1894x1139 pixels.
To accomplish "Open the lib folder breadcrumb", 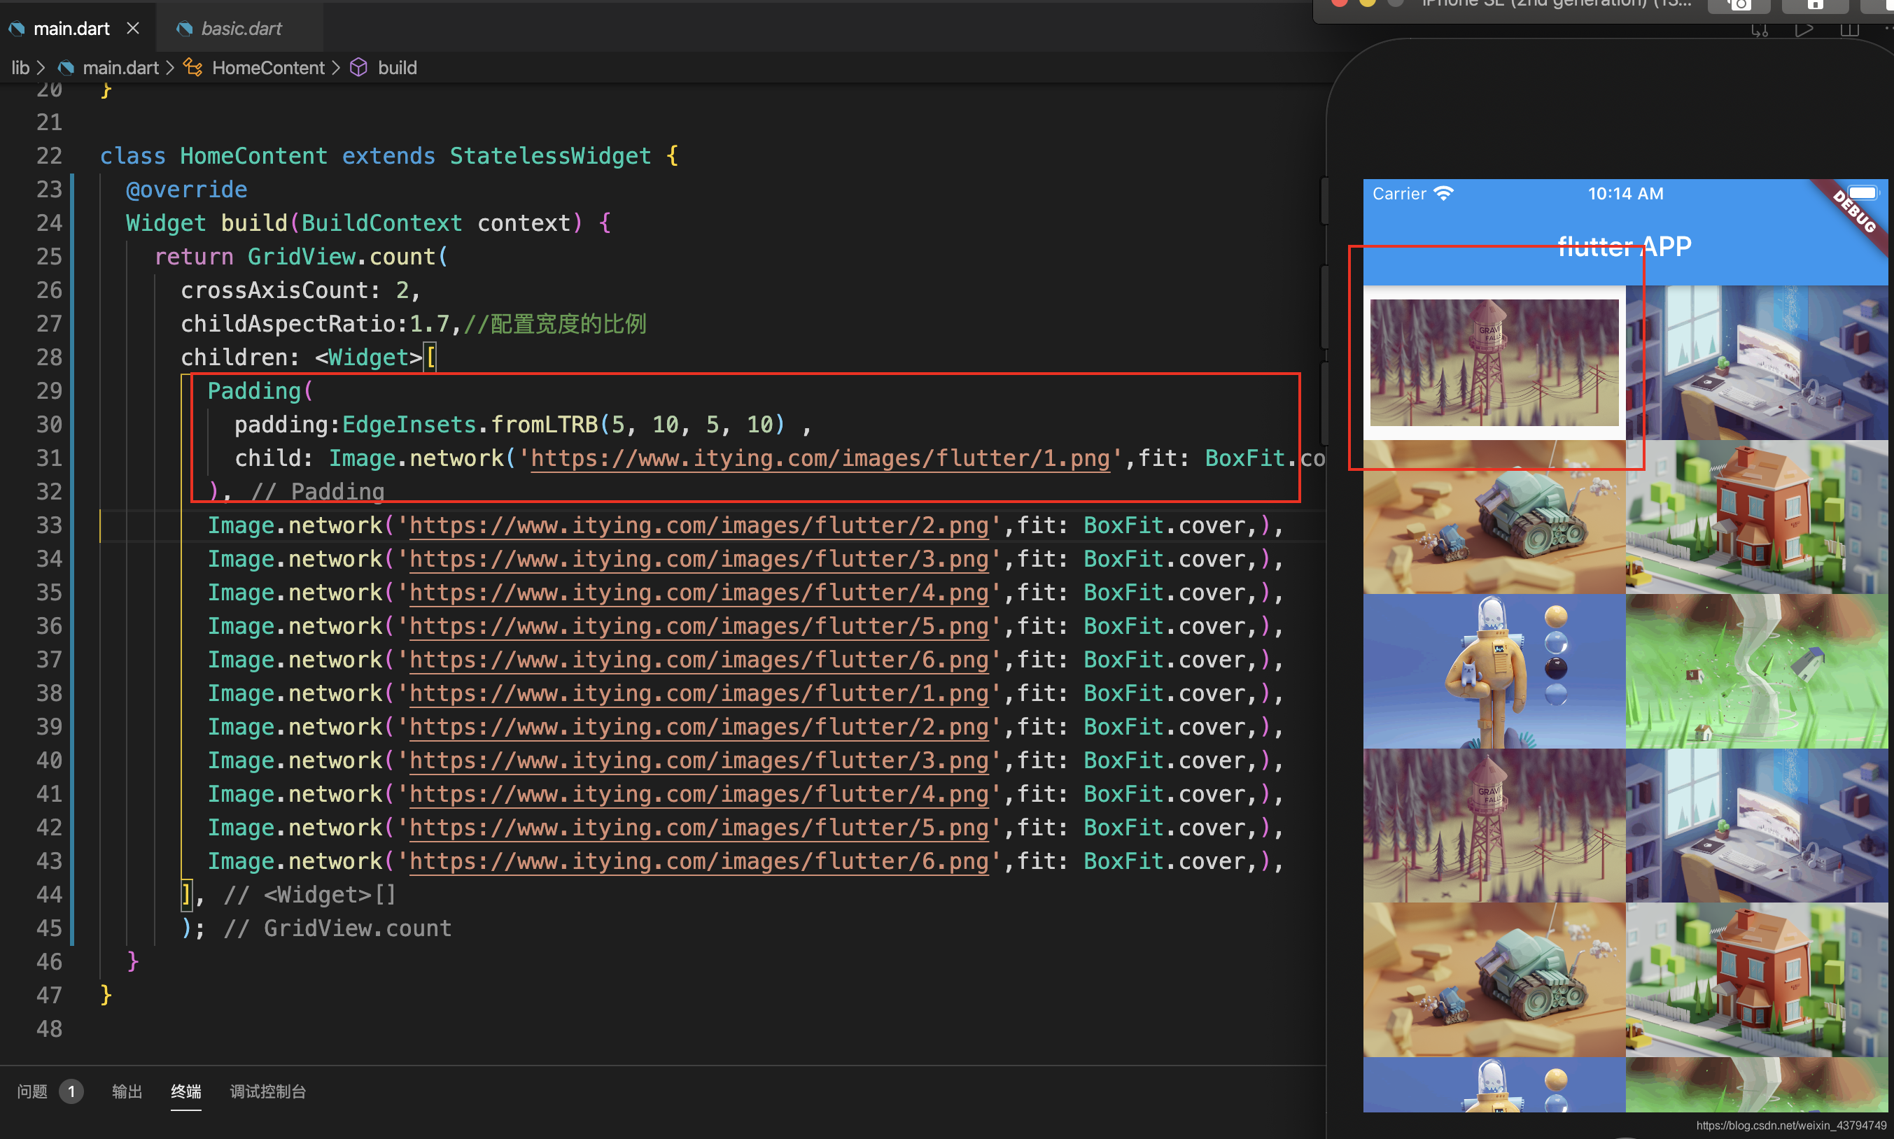I will tap(20, 69).
